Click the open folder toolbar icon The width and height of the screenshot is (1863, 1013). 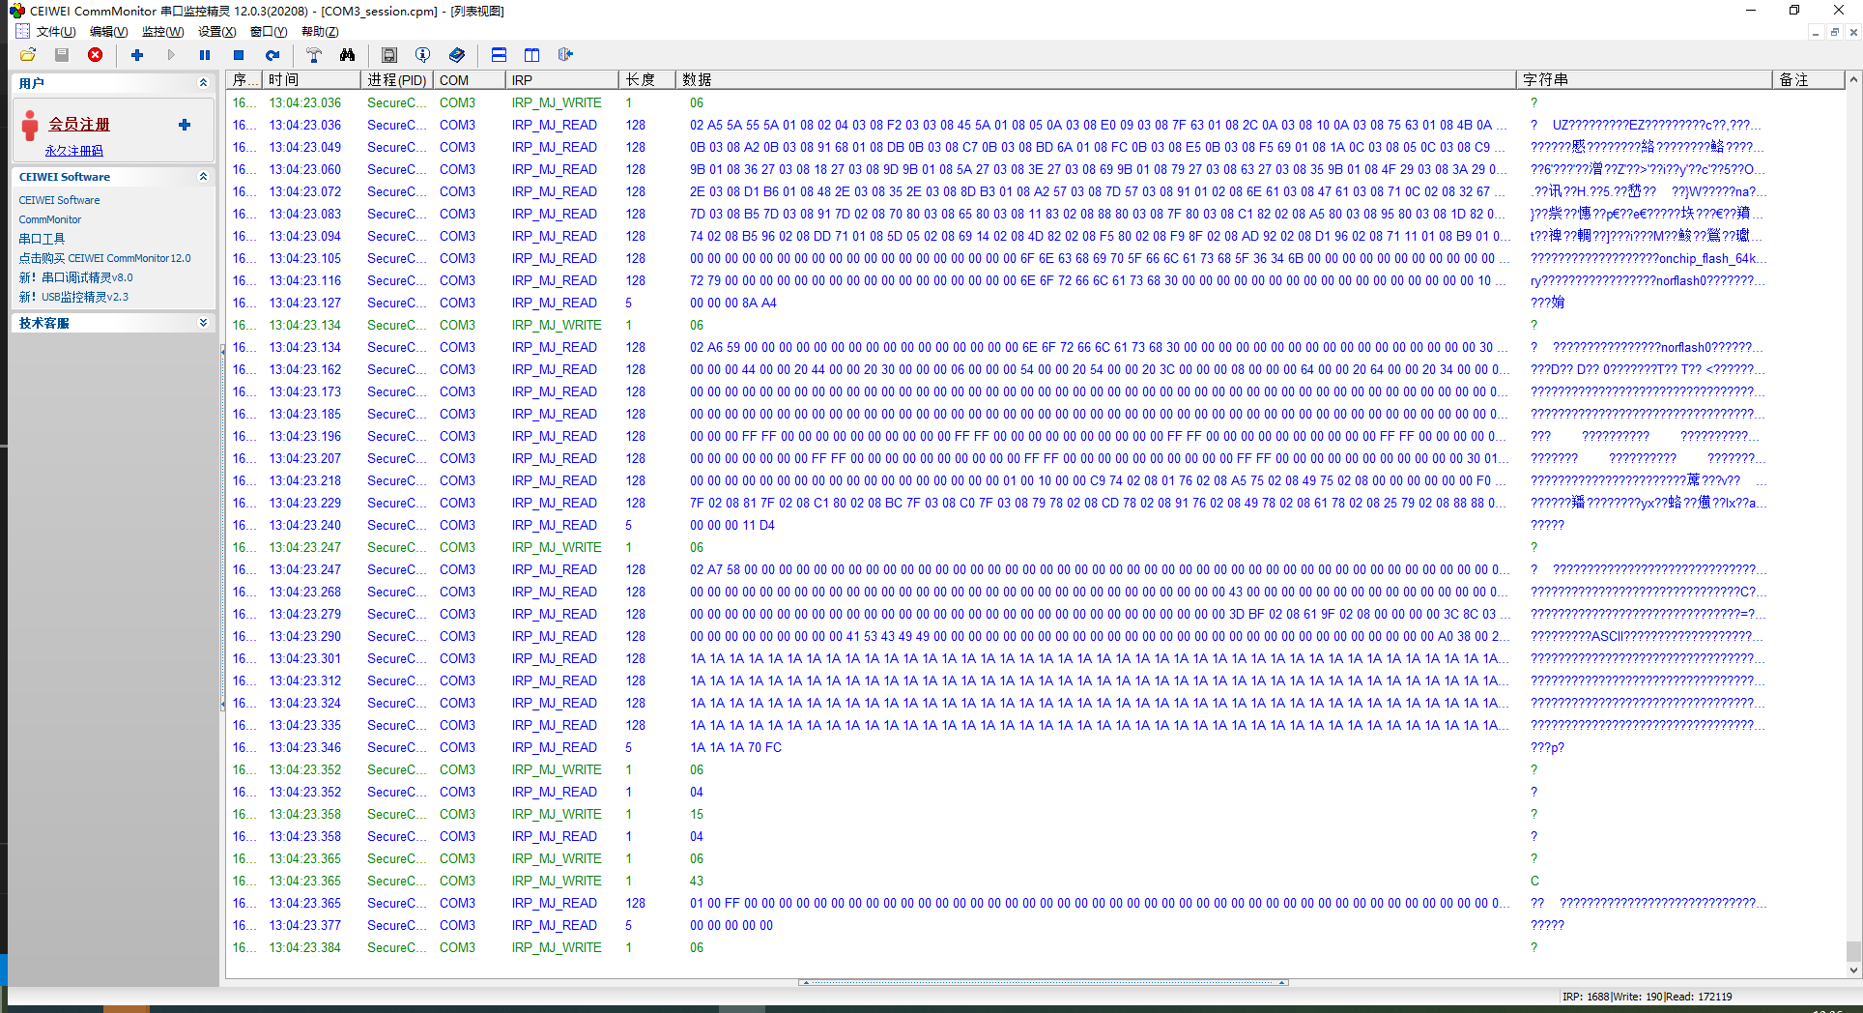pos(28,55)
